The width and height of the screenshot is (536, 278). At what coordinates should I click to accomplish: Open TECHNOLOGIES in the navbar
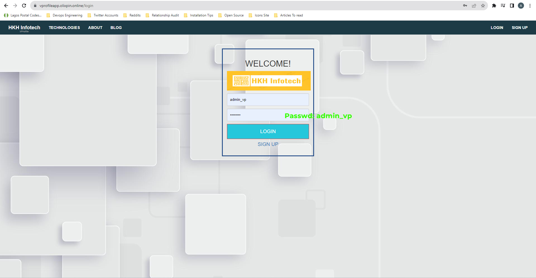point(64,28)
